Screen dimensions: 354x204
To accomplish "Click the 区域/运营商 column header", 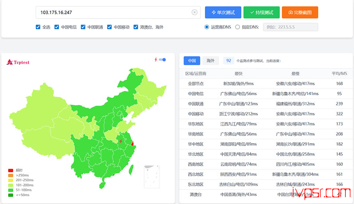I will click(x=196, y=74).
